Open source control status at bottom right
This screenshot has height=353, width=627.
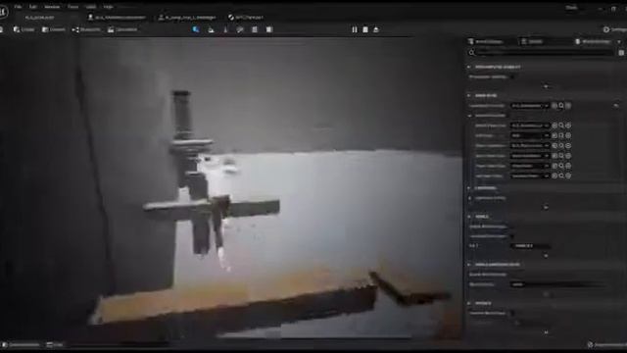pos(607,344)
